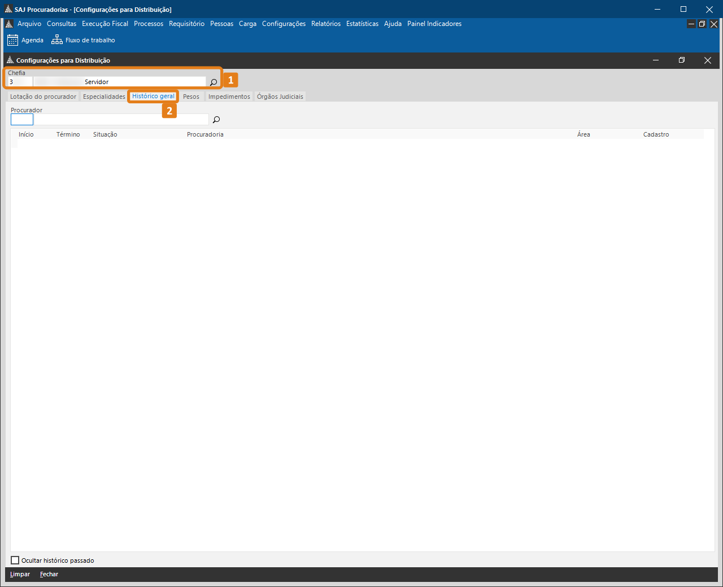Open the Execução Fiscal menu
The image size is (723, 587).
(105, 24)
